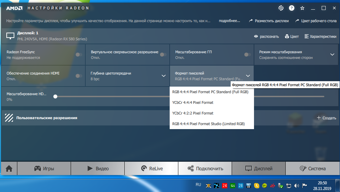Click the AMD logo
This screenshot has width=340, height=192.
(14, 8)
